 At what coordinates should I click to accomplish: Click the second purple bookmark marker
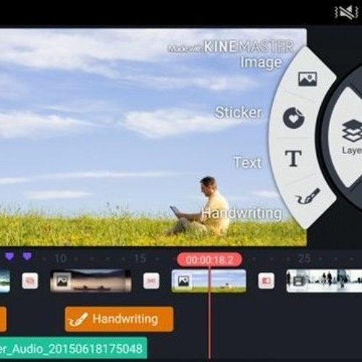28,256
